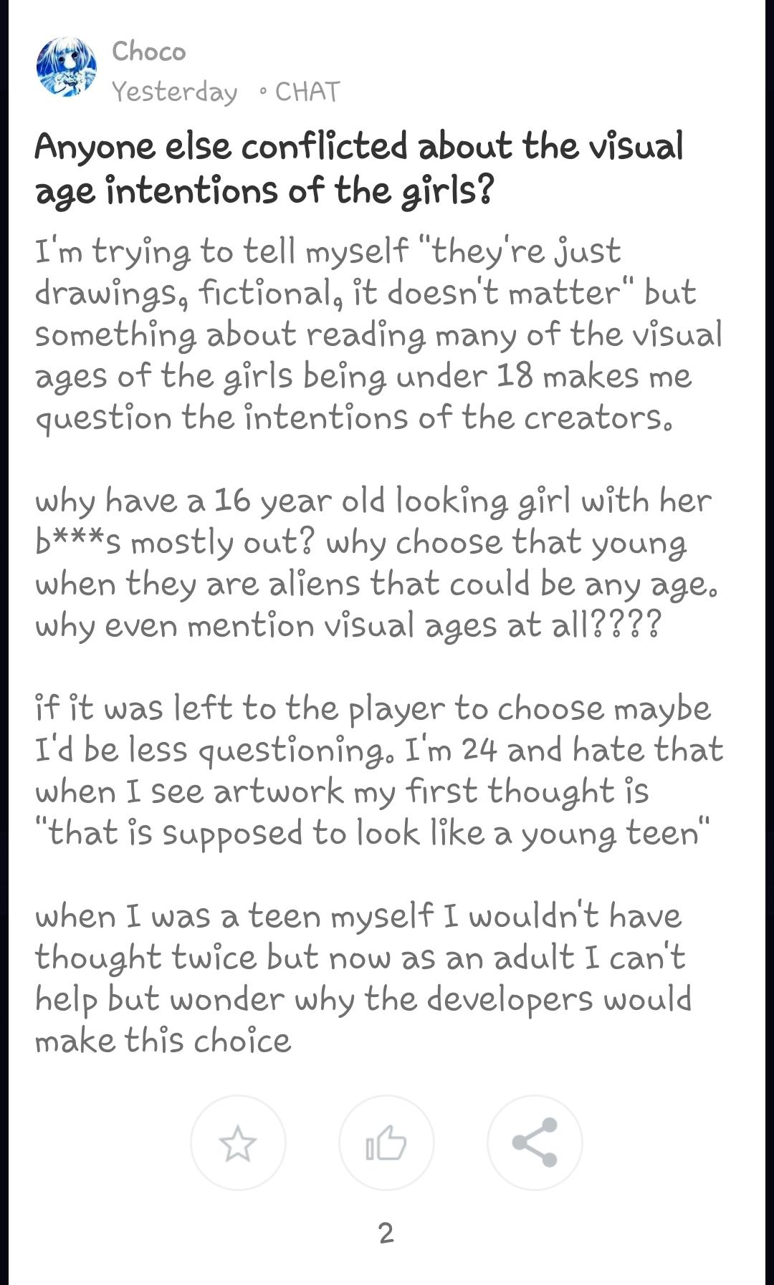Click the word "conflicted" in the title
Viewport: 774px width, 1285px height.
click(324, 147)
